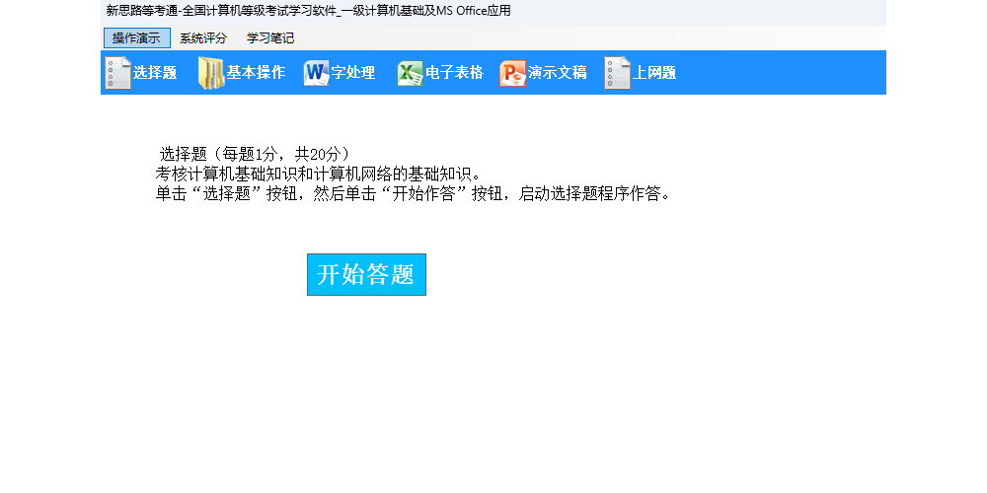Select the 上网题 toolbar label
The height and width of the screenshot is (493, 987).
point(654,73)
